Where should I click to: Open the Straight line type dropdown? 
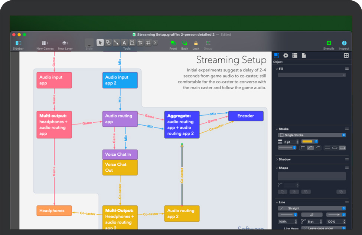[312, 208]
